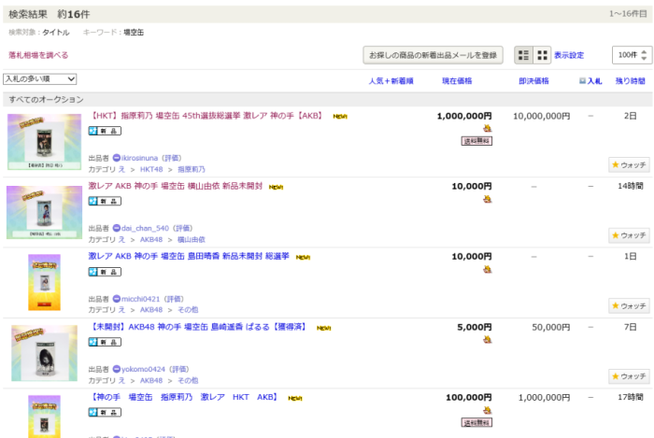
Task: Switch to list view layout icon
Action: click(x=524, y=55)
